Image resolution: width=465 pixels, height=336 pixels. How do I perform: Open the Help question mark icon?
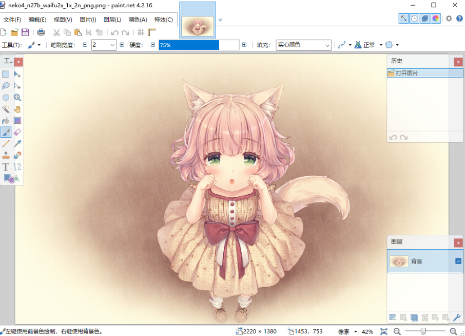(459, 18)
